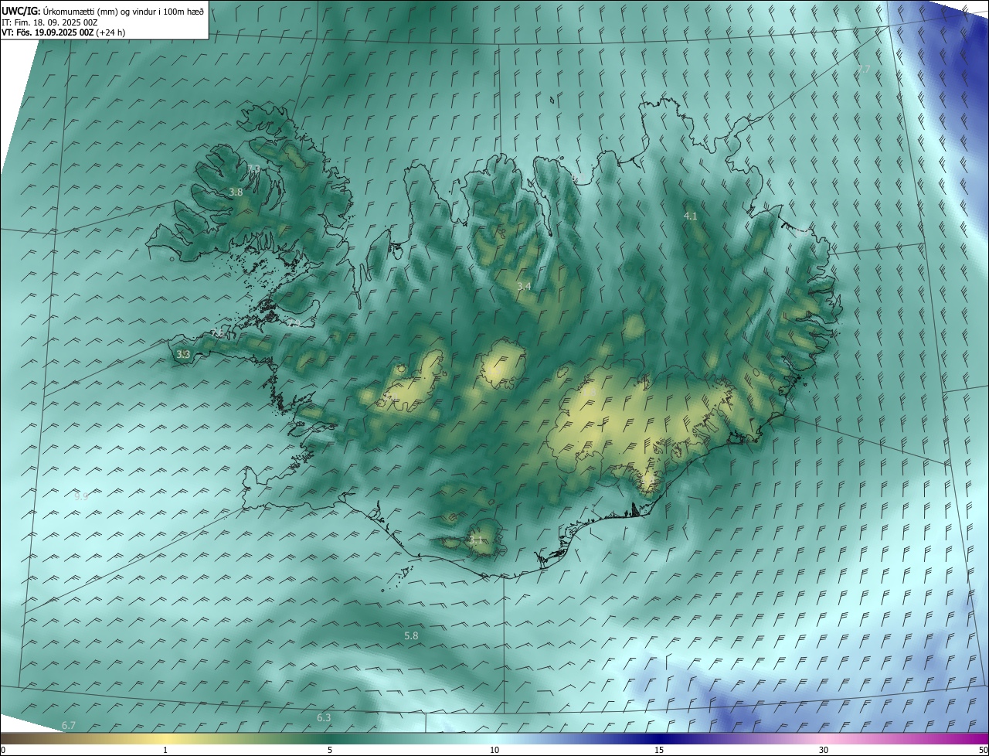The height and width of the screenshot is (756, 989).
Task: Click the faint 9.9 value over the southwest sea
Action: 81,496
